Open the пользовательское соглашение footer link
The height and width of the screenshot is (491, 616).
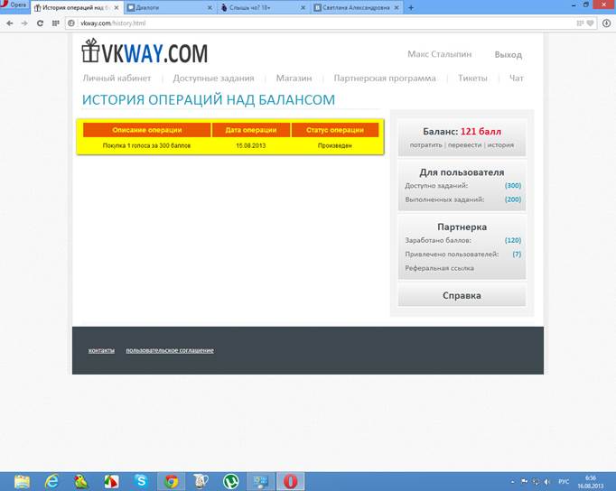tap(170, 350)
